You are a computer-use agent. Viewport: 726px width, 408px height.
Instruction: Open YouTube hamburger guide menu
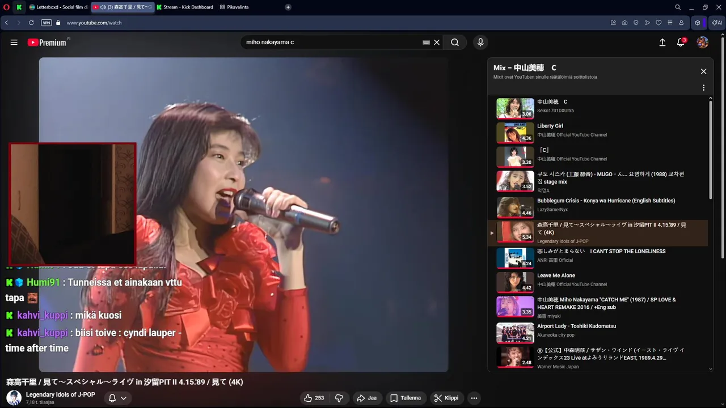tap(14, 42)
